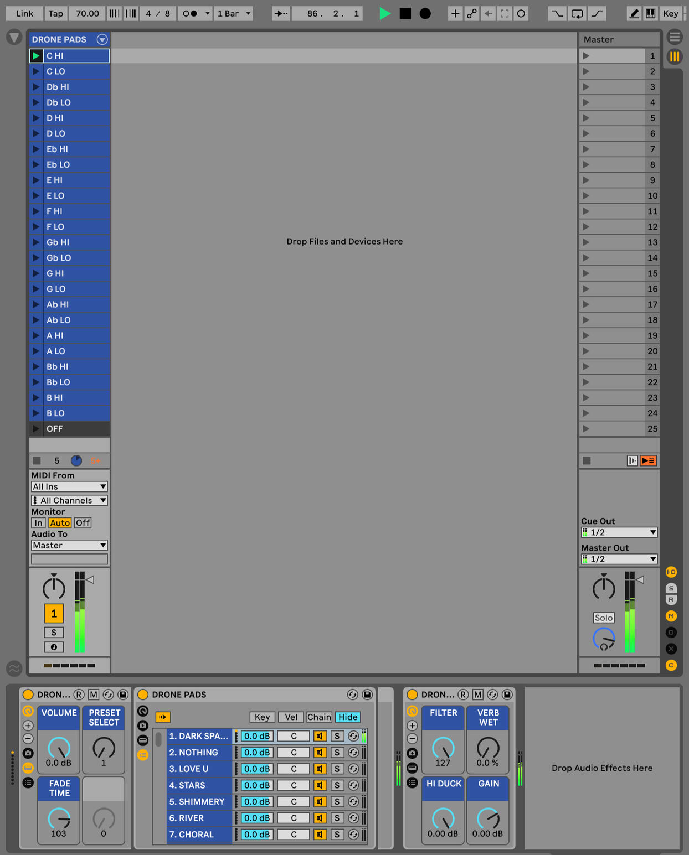Screen dimensions: 689x855
Task: Switch to the Chain zone editor tab
Action: coord(319,717)
